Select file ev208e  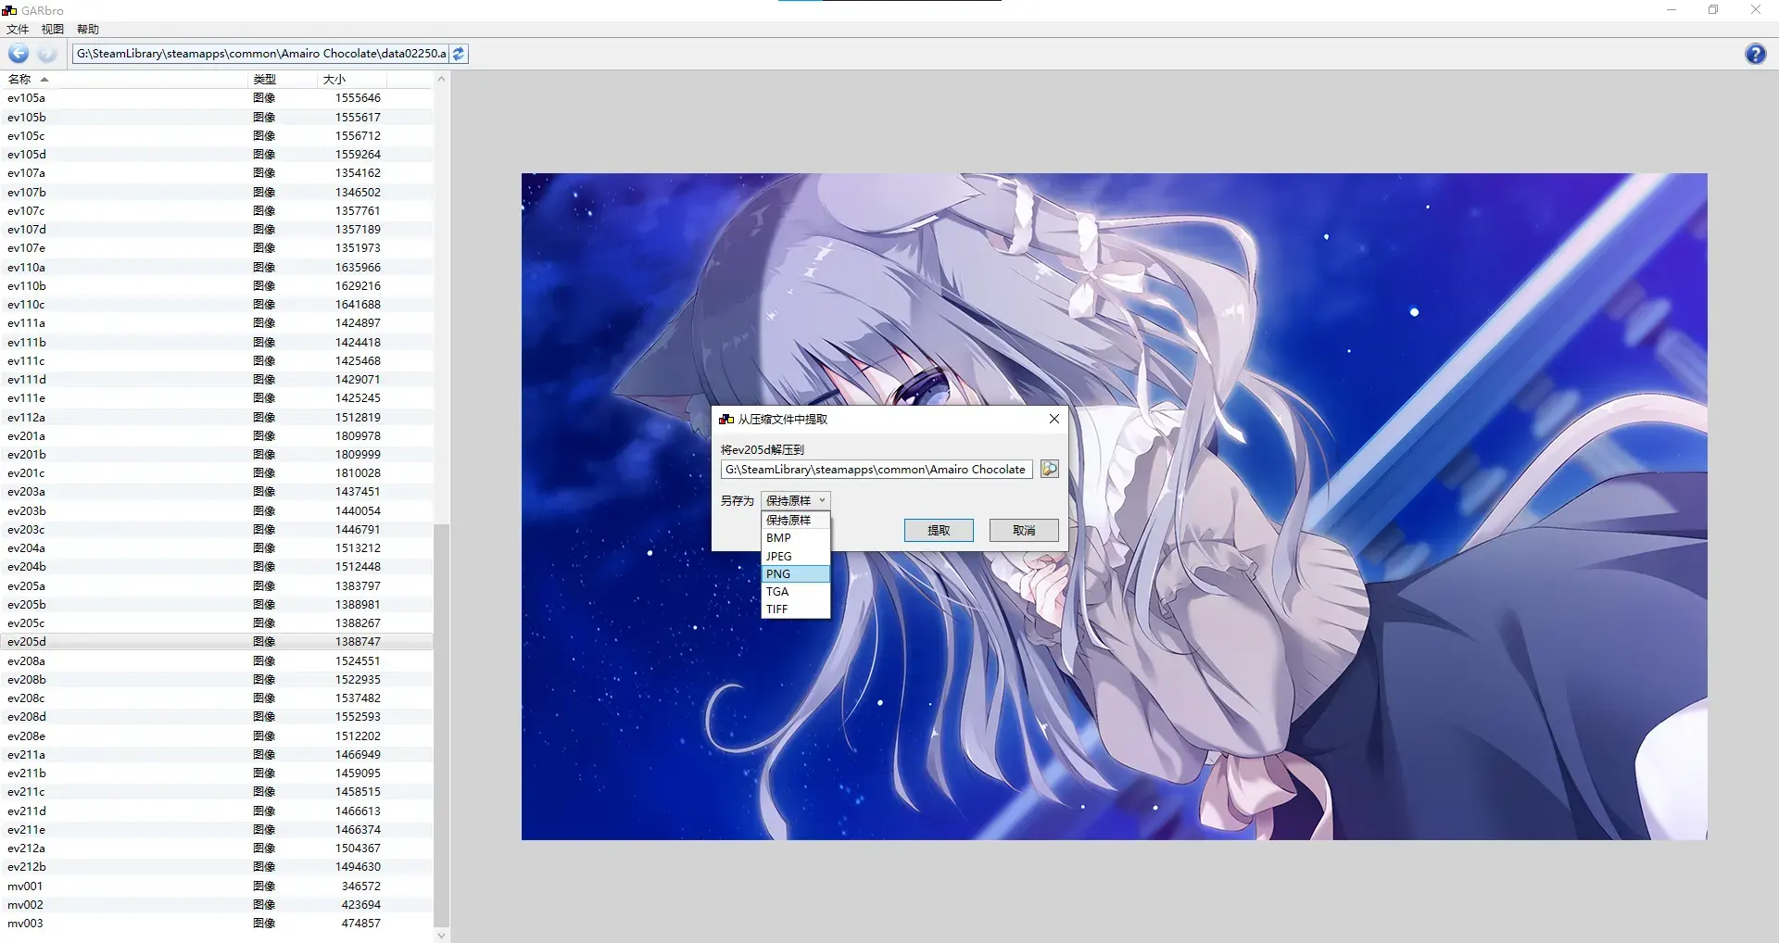pos(217,736)
